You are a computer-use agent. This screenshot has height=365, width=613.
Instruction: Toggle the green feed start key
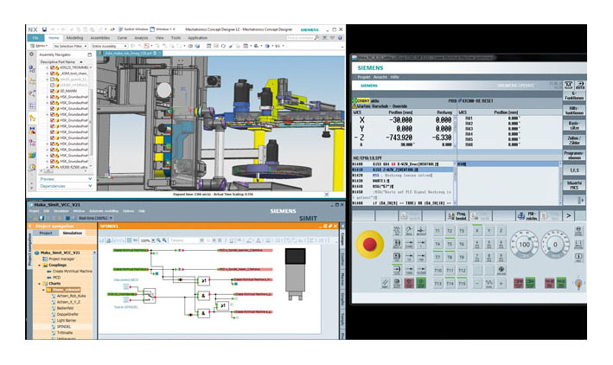(561, 283)
